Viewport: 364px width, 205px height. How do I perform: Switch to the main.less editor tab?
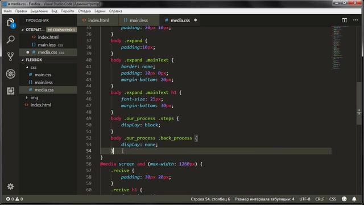click(x=139, y=20)
